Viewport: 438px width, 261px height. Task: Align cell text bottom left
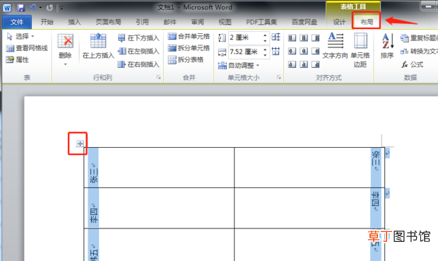click(x=292, y=64)
